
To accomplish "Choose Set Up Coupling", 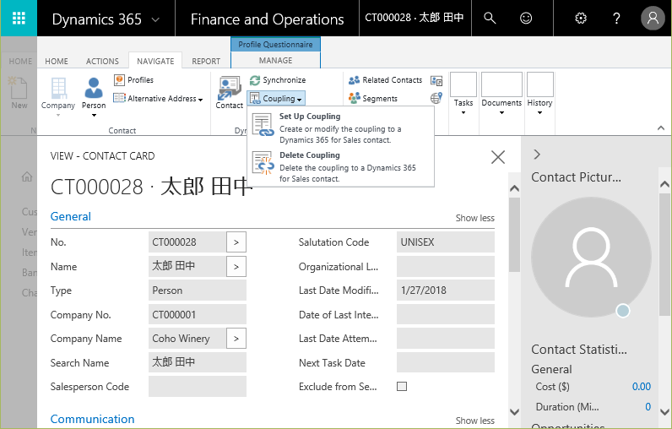I will pos(341,127).
